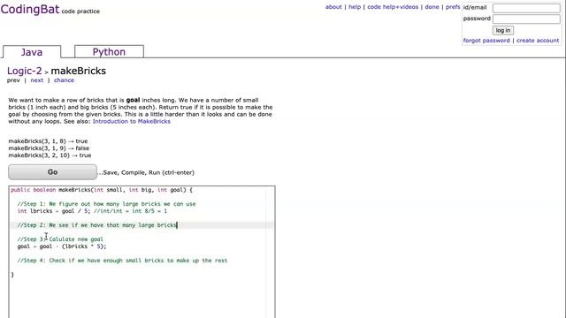Click the method signature line in editor
This screenshot has height=318, width=566.
coord(102,190)
